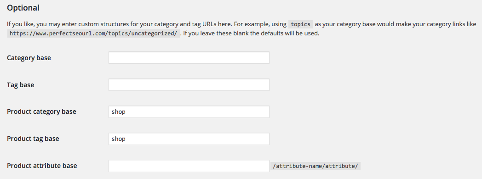The width and height of the screenshot is (482, 179).
Task: Click "shop" value in Product tag base
Action: pyautogui.click(x=118, y=139)
